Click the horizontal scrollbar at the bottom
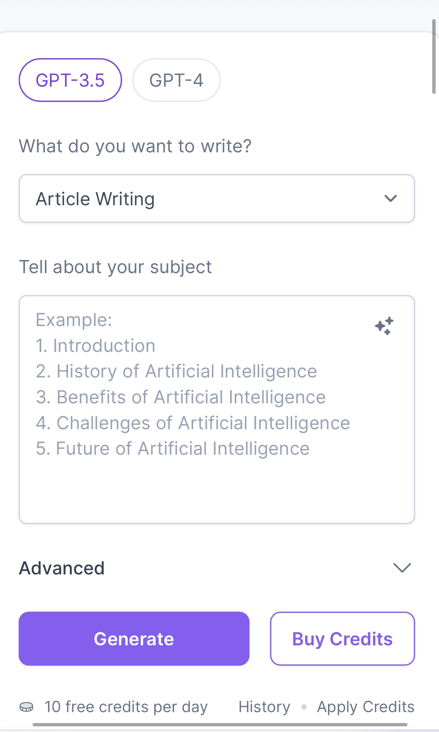Viewport: 439px width, 732px height. (220, 724)
